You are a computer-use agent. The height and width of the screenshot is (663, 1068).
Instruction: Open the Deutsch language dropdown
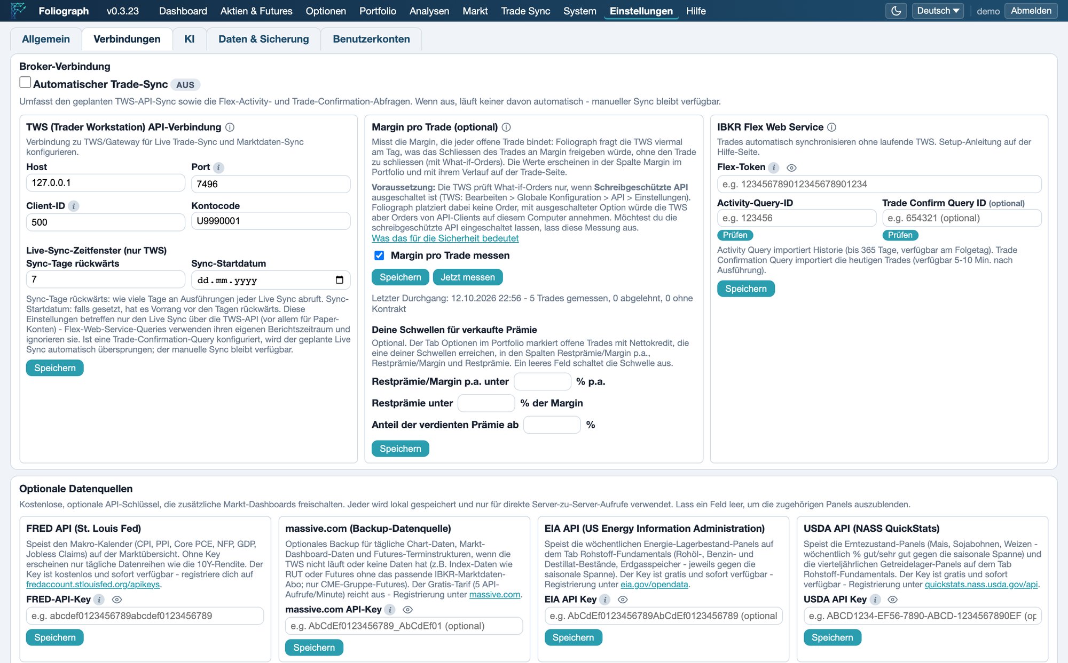tap(938, 11)
